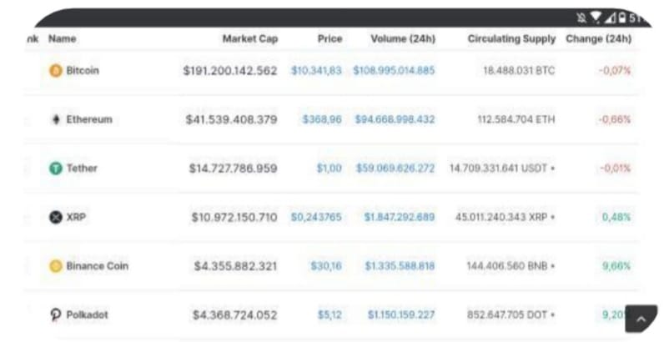
Task: Click the Bitcoin coin icon
Action: coord(56,70)
